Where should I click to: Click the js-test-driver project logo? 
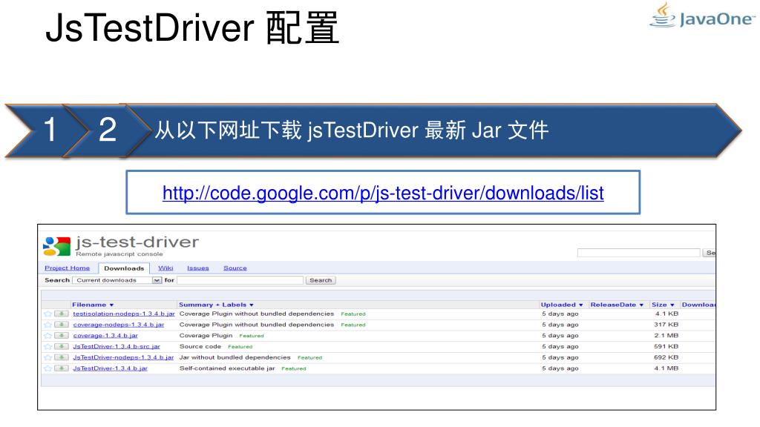point(56,246)
